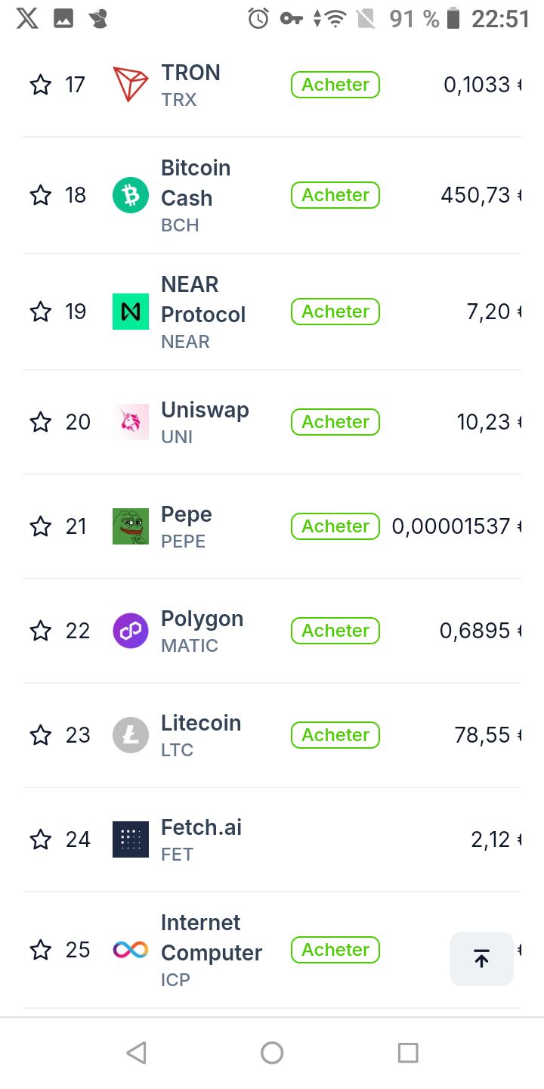Tap the Bitcoin Cash green logo
Image resolution: width=544 pixels, height=1089 pixels.
[x=131, y=195]
